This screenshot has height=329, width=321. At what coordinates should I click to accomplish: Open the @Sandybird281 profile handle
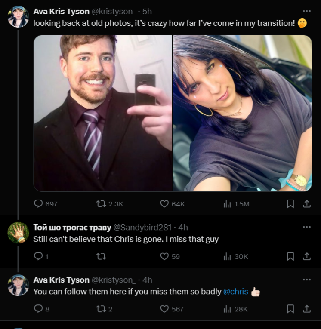pos(142,227)
